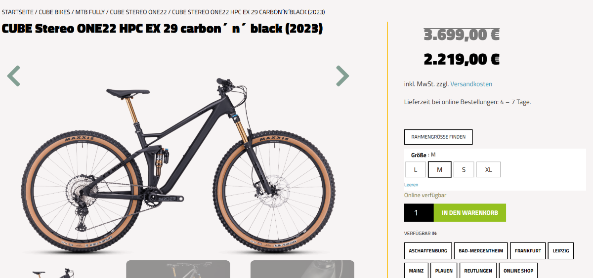
Task: Add bike via In den Warenkorb
Action: pyautogui.click(x=470, y=213)
